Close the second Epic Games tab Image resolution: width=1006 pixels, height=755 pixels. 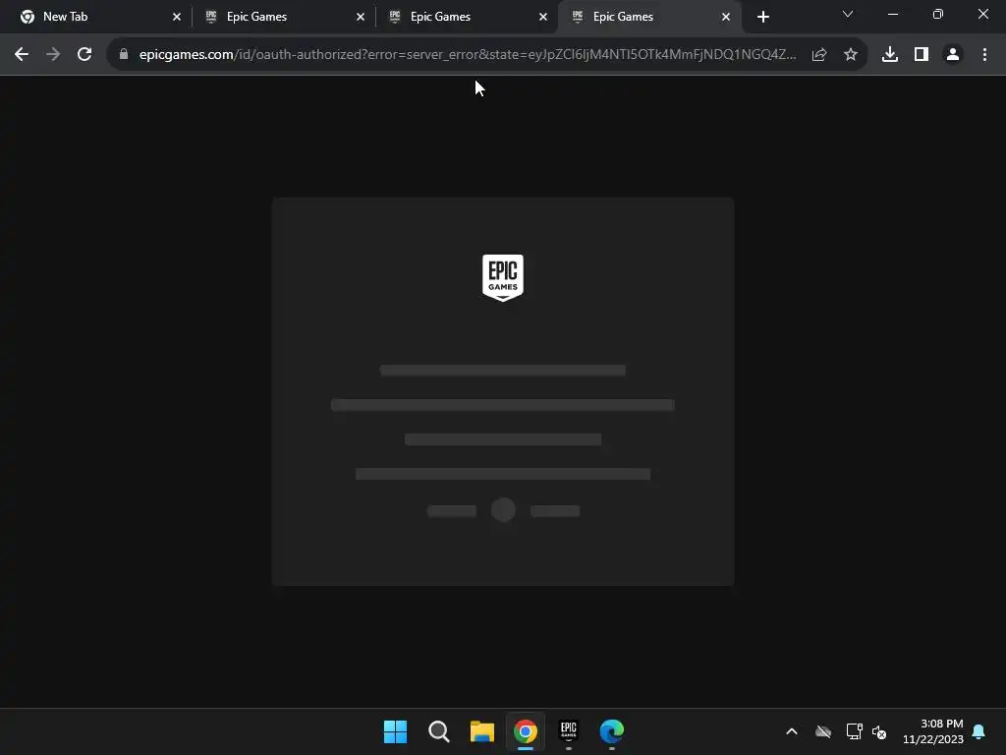(543, 18)
